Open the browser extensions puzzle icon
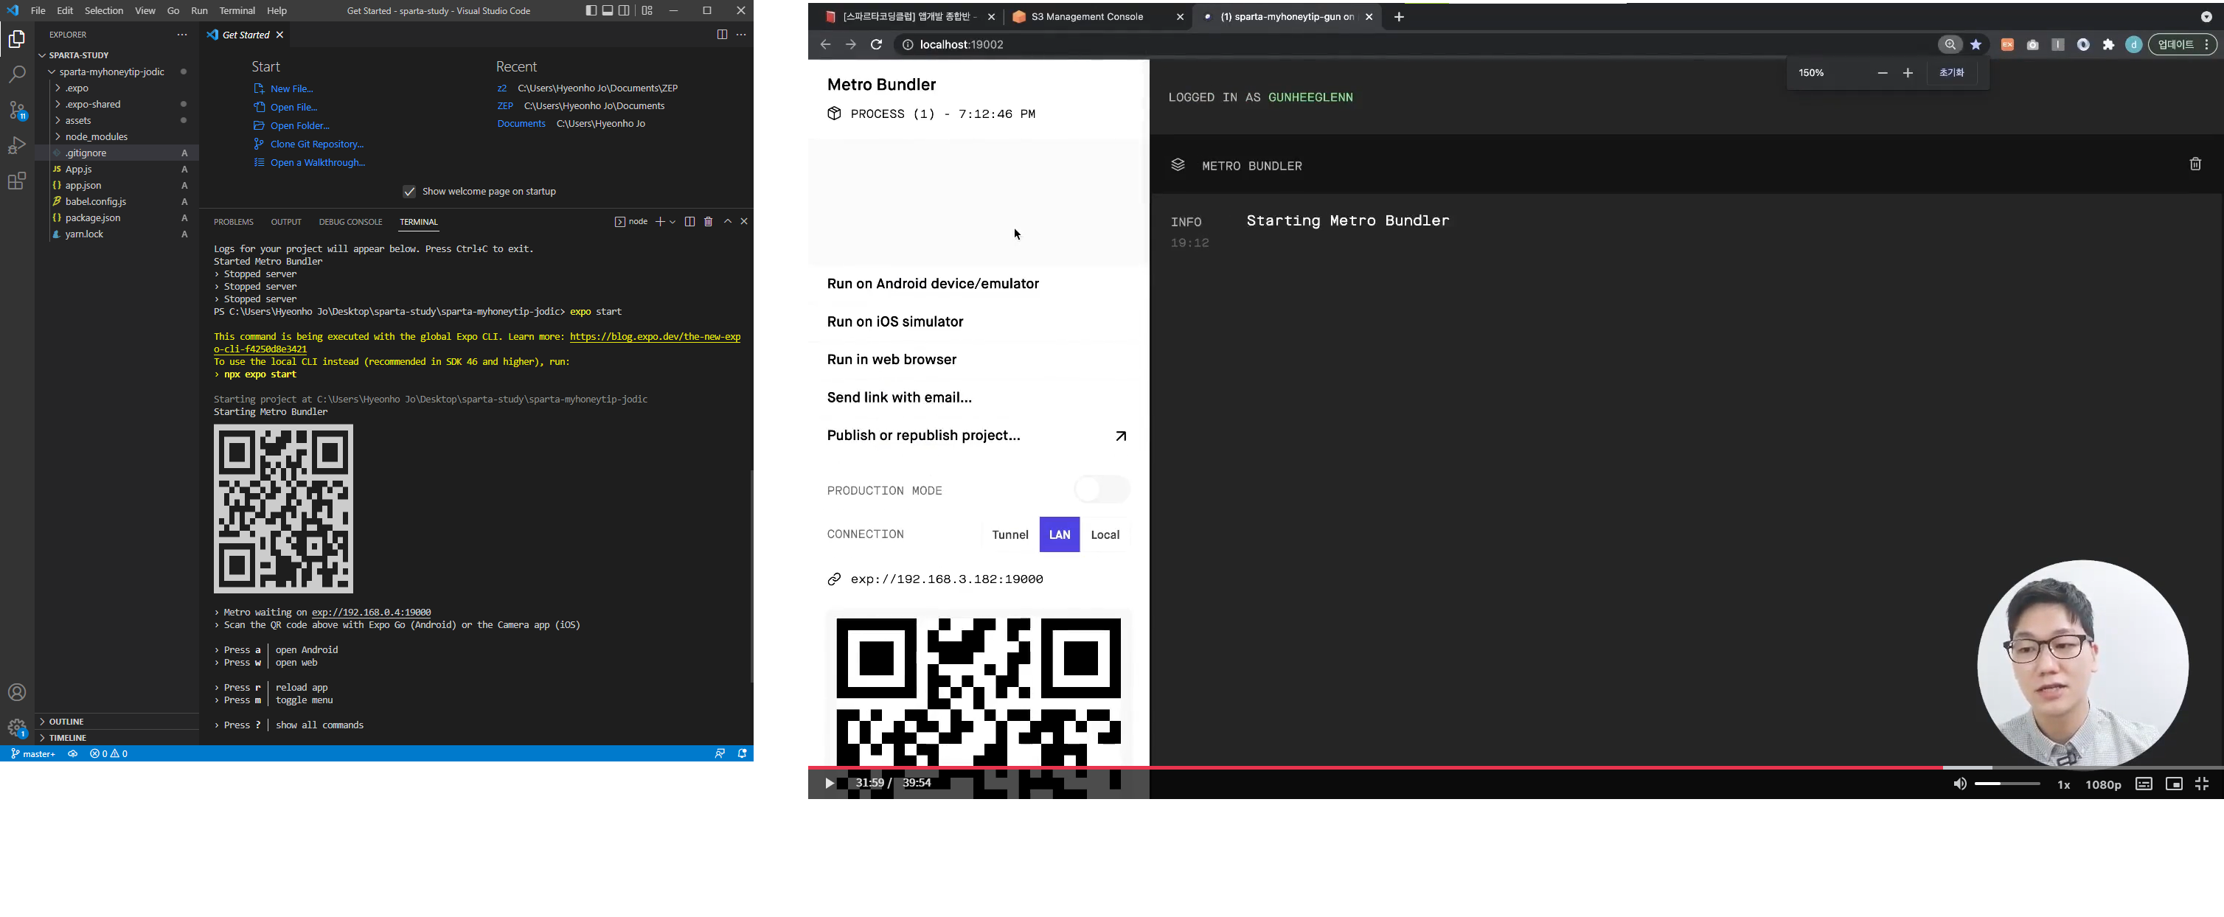 (x=2108, y=45)
